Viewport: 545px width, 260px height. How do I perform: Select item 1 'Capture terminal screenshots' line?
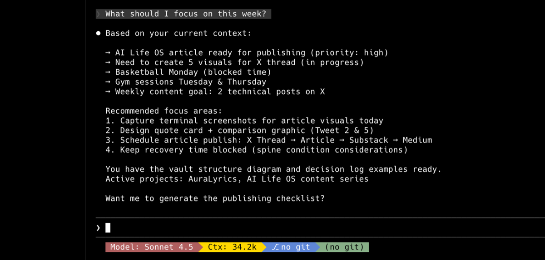pos(244,121)
